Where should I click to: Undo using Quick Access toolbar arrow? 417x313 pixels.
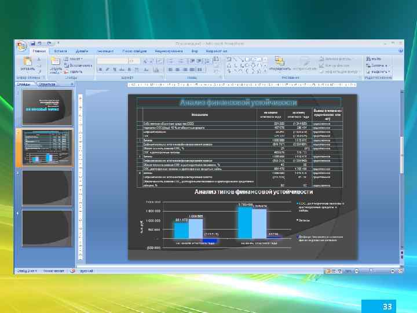(x=40, y=43)
